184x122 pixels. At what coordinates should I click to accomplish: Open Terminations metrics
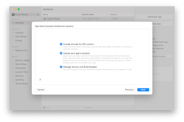22,84
